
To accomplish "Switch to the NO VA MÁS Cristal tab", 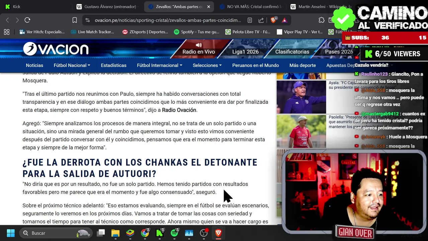I will point(251,7).
